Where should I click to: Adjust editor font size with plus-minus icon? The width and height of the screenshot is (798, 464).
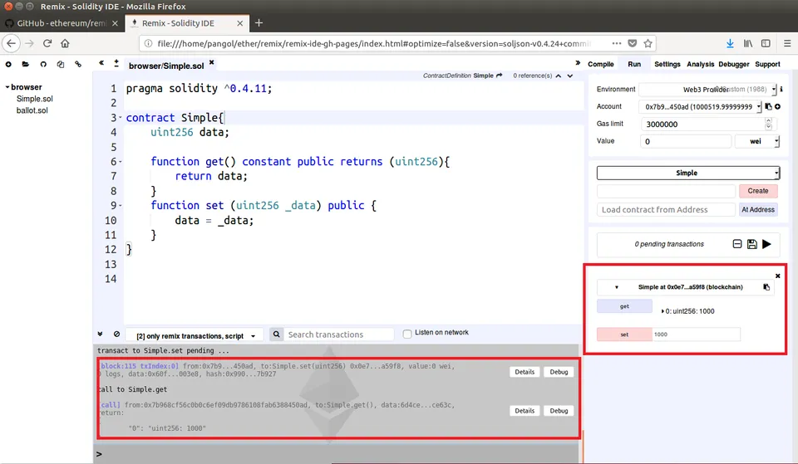(x=116, y=63)
